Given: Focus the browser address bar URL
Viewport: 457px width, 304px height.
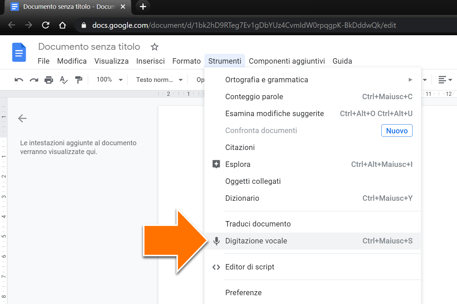Looking at the screenshot, I should 244,25.
